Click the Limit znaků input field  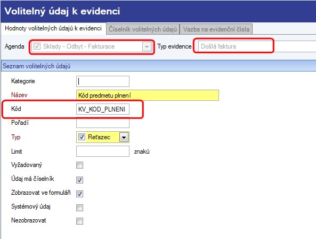point(103,151)
